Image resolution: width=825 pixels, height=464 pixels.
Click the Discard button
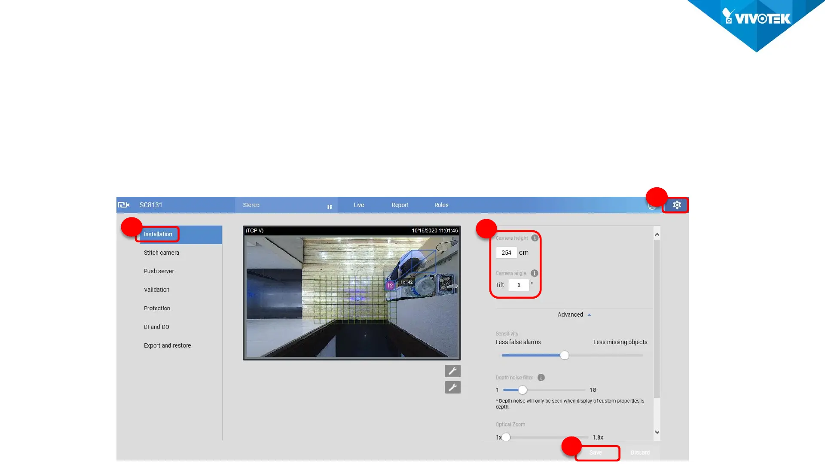[640, 452]
